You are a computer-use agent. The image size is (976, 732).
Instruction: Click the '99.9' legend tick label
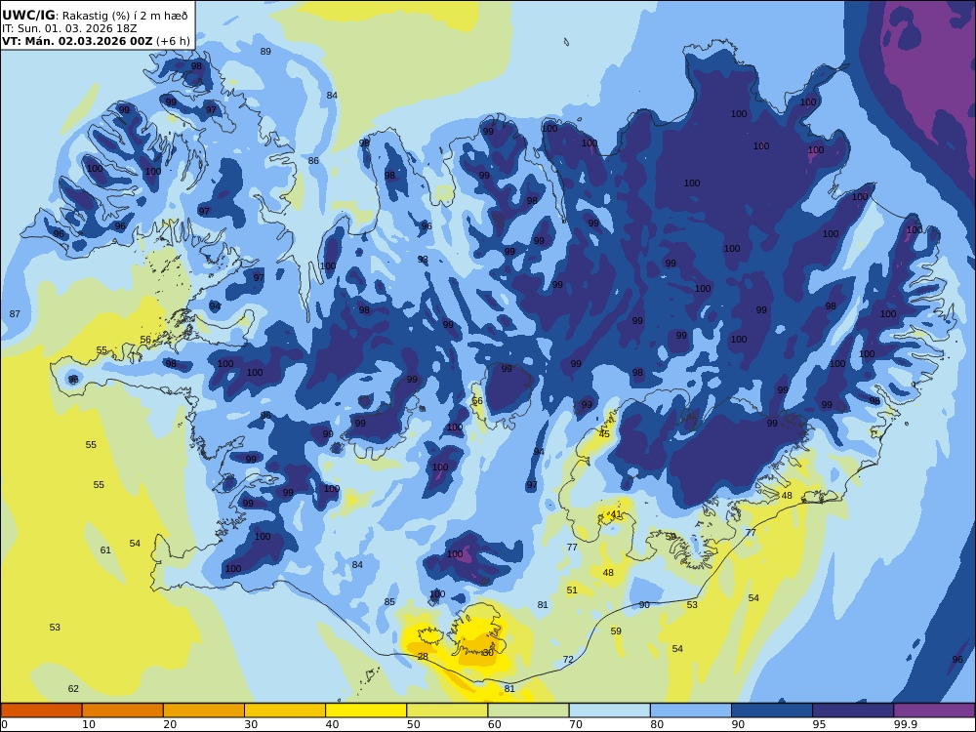906,724
